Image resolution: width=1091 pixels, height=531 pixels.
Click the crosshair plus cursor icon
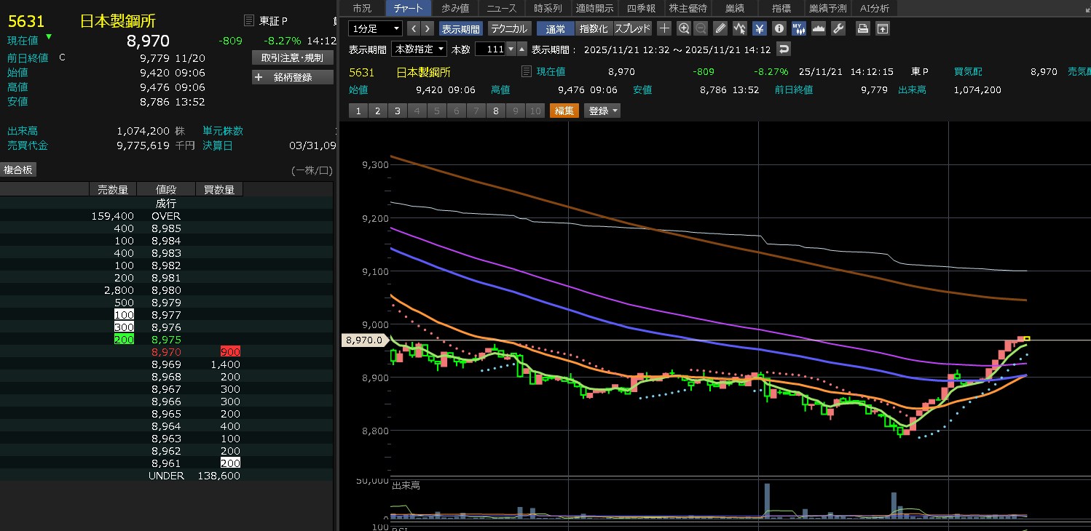click(x=664, y=28)
